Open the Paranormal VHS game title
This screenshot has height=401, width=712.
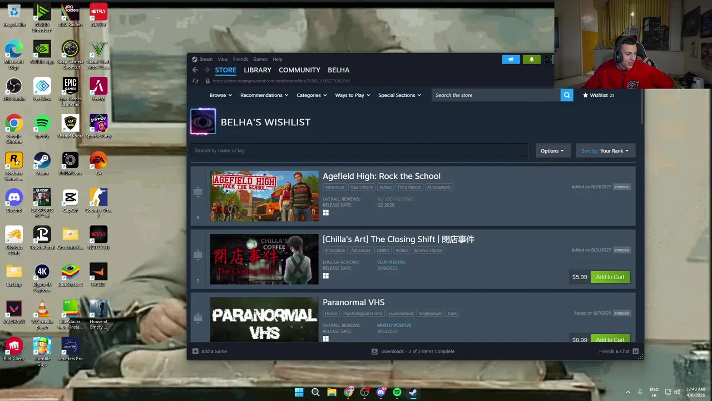click(354, 302)
